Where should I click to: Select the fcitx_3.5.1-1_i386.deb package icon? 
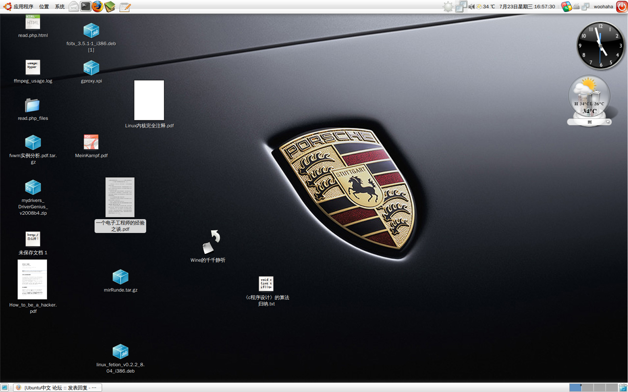coord(91,31)
